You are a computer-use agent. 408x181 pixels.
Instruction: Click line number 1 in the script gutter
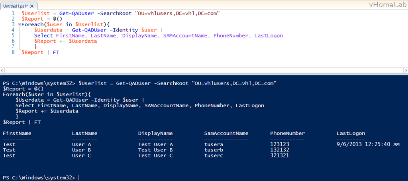(x=13, y=13)
